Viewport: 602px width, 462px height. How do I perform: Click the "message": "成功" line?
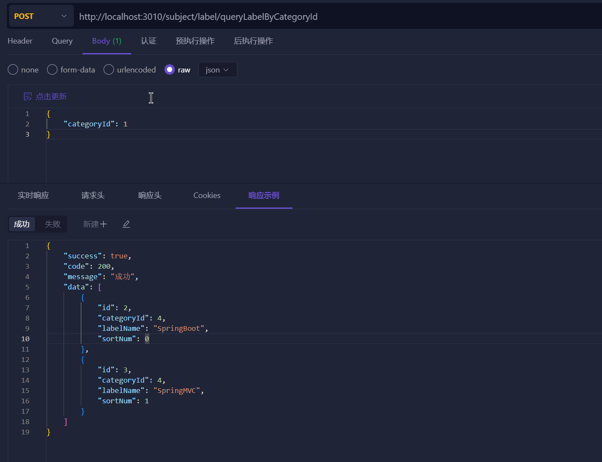coord(101,277)
